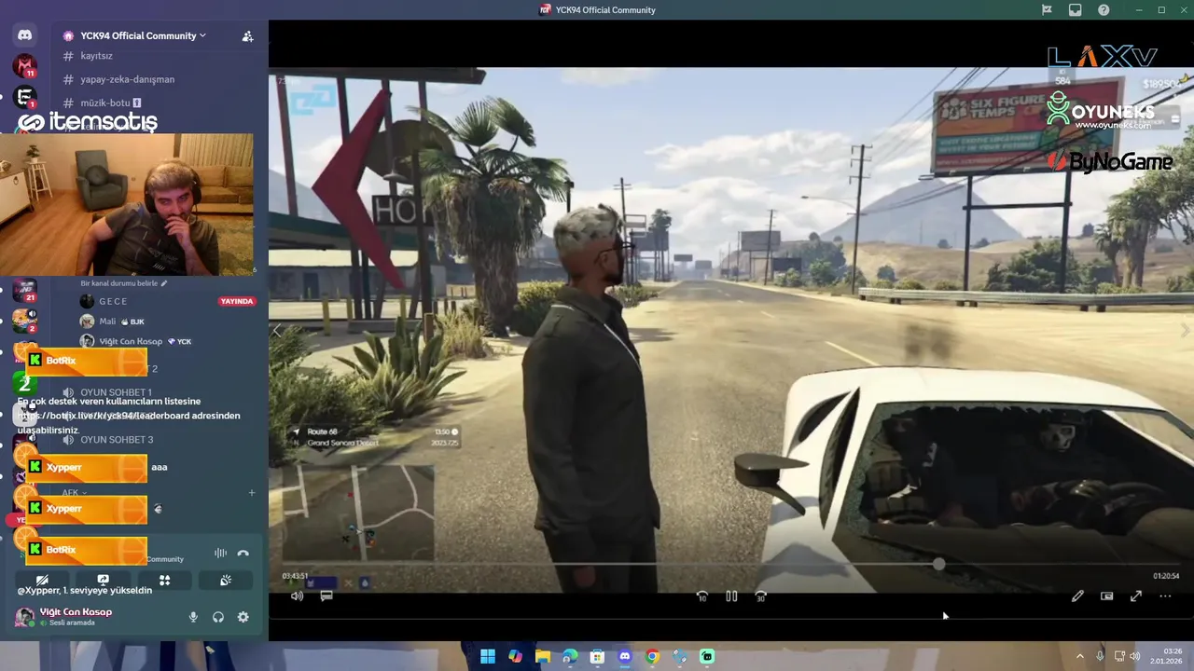Deafen headphones in user panel
The height and width of the screenshot is (671, 1194).
[x=218, y=617]
